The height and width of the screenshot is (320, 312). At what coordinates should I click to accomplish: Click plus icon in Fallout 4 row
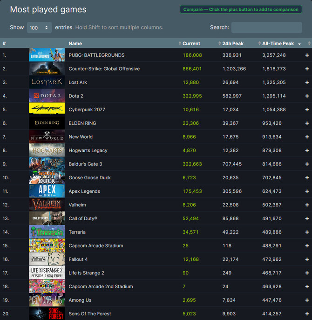pyautogui.click(x=307, y=259)
